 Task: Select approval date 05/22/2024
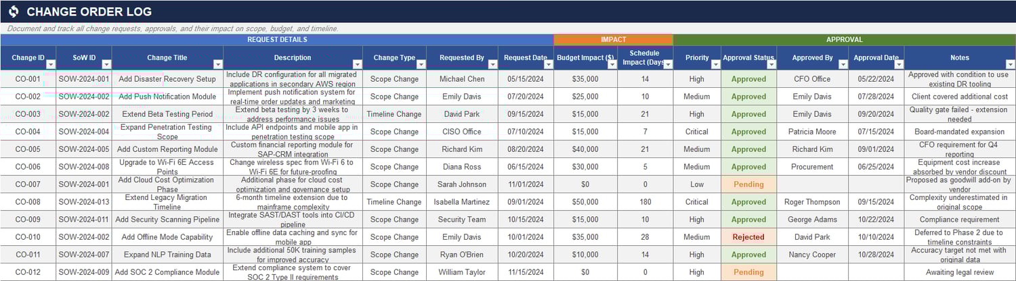(x=876, y=79)
